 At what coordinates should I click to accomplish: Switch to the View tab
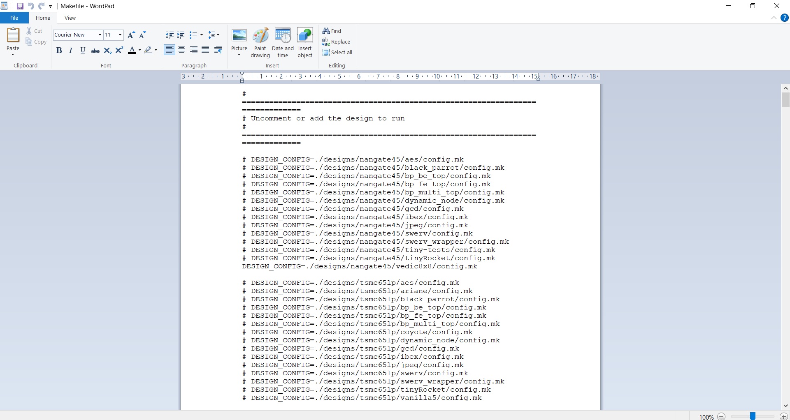[70, 18]
